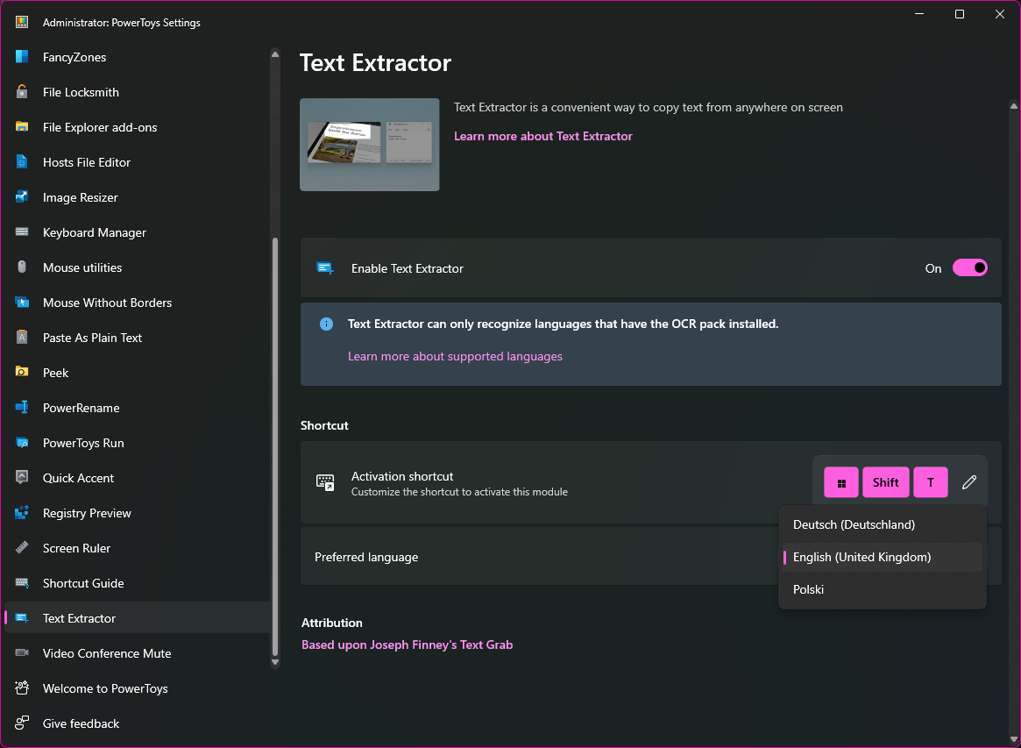Click the PowerToys Run icon
The width and height of the screenshot is (1021, 748).
click(22, 443)
